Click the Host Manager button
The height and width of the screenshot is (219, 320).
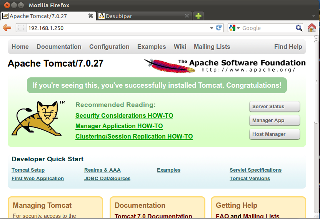(275, 134)
